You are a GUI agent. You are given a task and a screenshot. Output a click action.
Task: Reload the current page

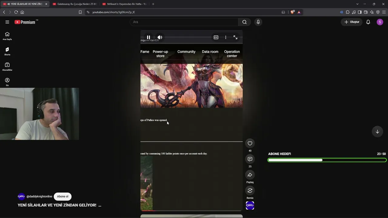16,12
